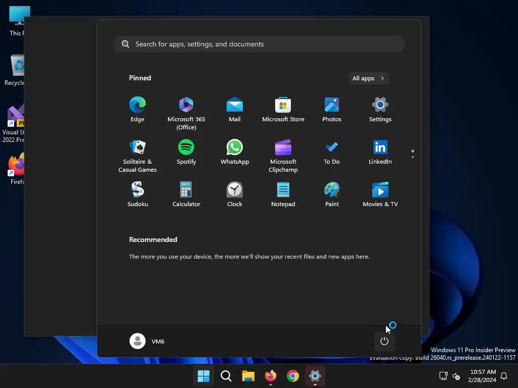Open File Explorer from taskbar

pos(248,376)
